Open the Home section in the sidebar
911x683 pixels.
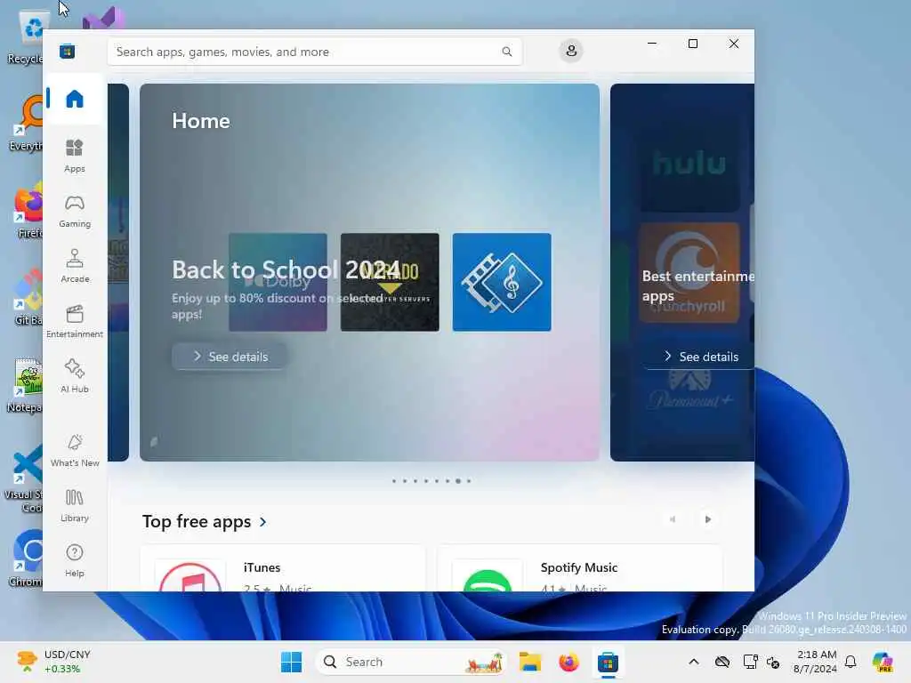pyautogui.click(x=75, y=99)
